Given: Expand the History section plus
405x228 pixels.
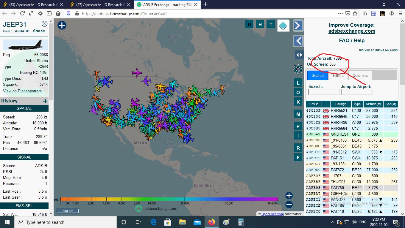Looking at the screenshot, I should coord(45,101).
